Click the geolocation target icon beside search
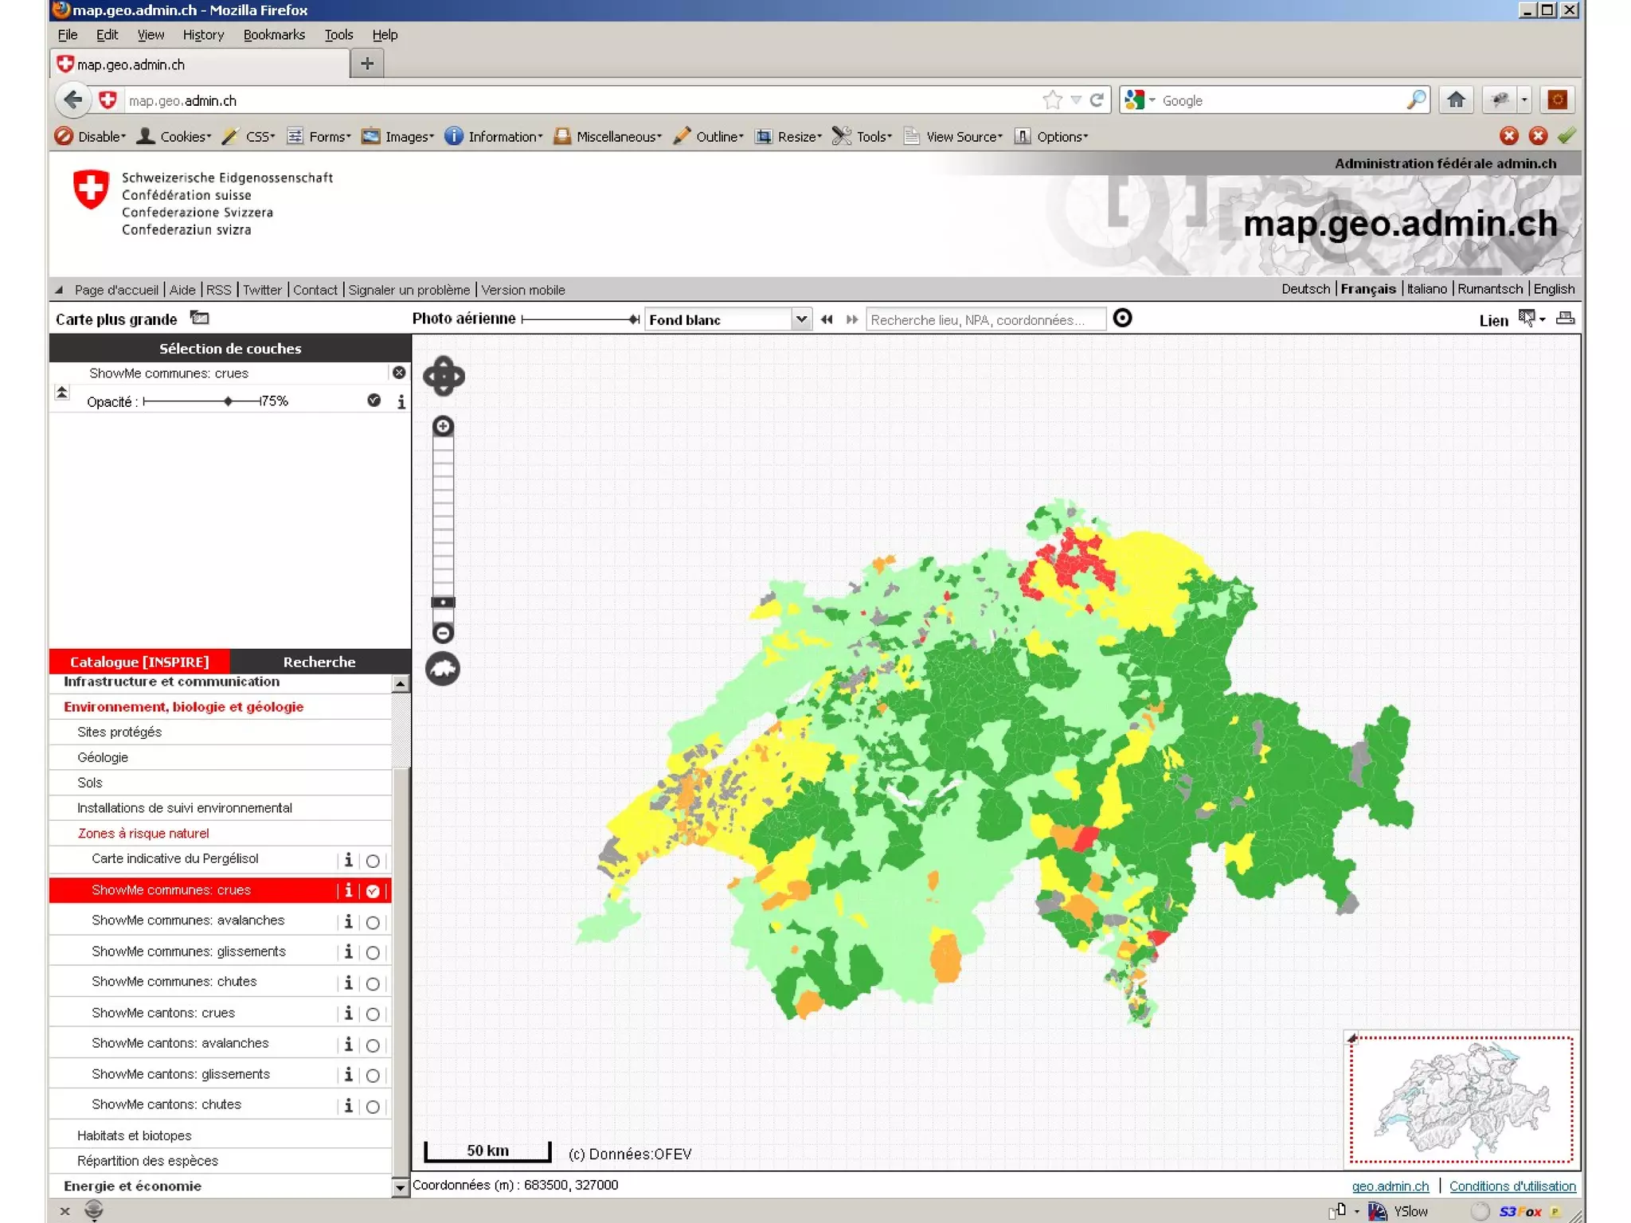1631x1223 pixels. click(x=1122, y=318)
